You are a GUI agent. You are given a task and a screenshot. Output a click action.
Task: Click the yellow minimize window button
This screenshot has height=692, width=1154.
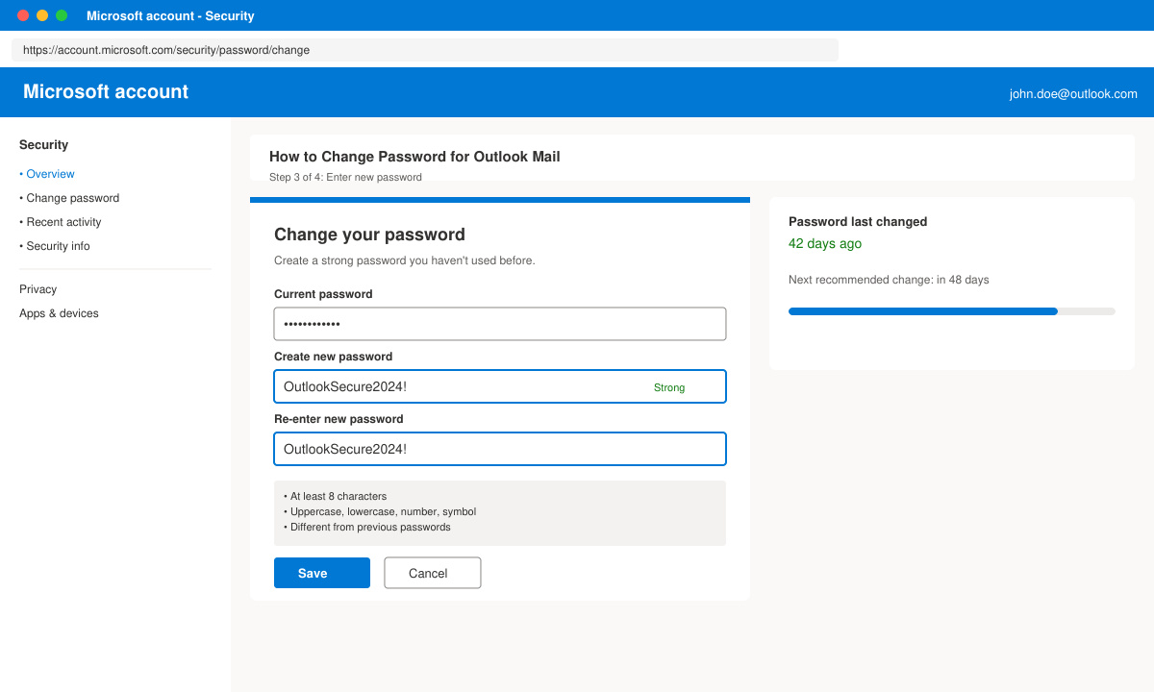42,15
